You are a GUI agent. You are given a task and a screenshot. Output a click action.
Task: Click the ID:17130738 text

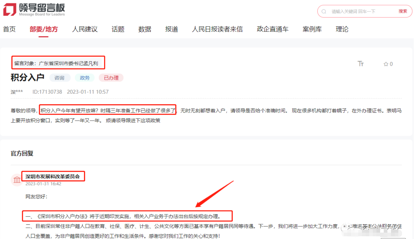[x=47, y=92]
